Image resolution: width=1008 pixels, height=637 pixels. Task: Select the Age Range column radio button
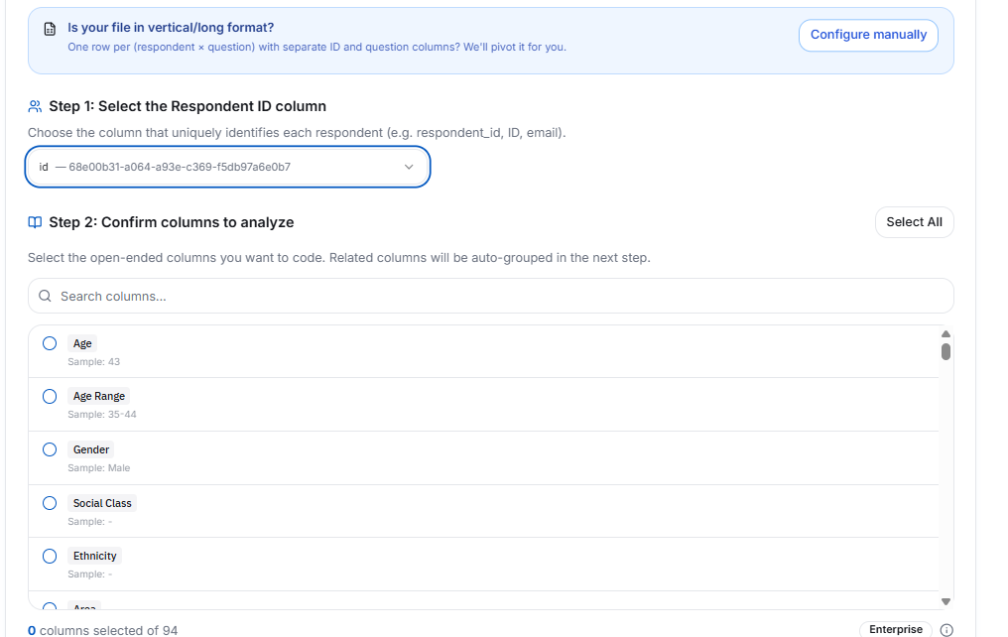coord(50,396)
